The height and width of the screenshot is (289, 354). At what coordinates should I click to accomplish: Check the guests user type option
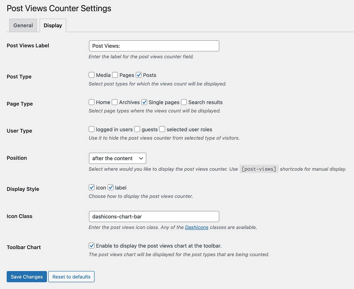(137, 129)
